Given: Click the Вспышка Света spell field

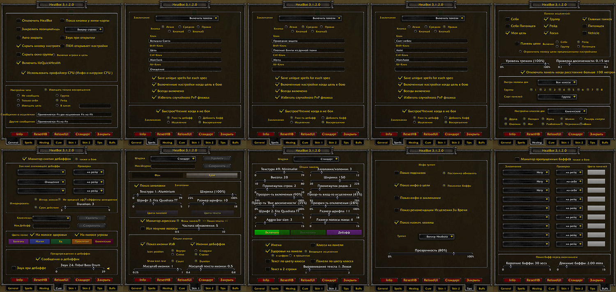Looking at the screenshot, I should point(185,41).
